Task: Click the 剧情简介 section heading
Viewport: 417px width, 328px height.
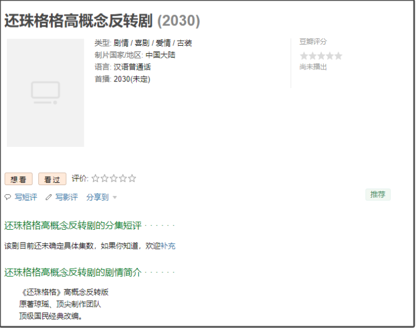Action: (x=73, y=272)
